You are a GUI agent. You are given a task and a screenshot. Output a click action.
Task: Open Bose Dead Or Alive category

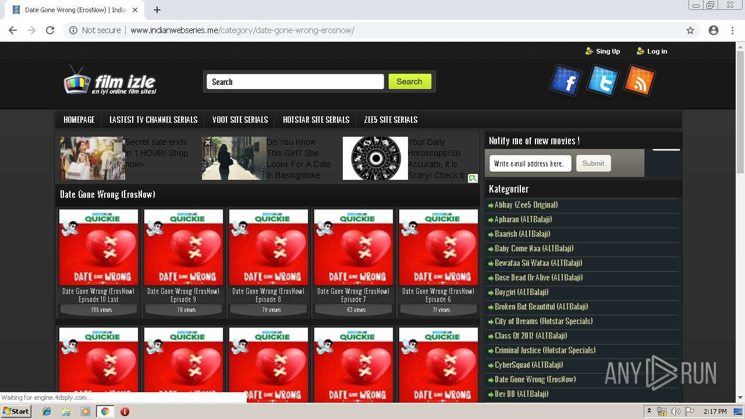pyautogui.click(x=538, y=278)
